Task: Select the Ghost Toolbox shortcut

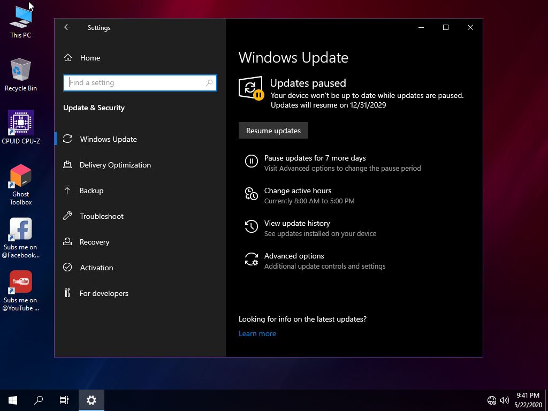Action: (x=21, y=185)
